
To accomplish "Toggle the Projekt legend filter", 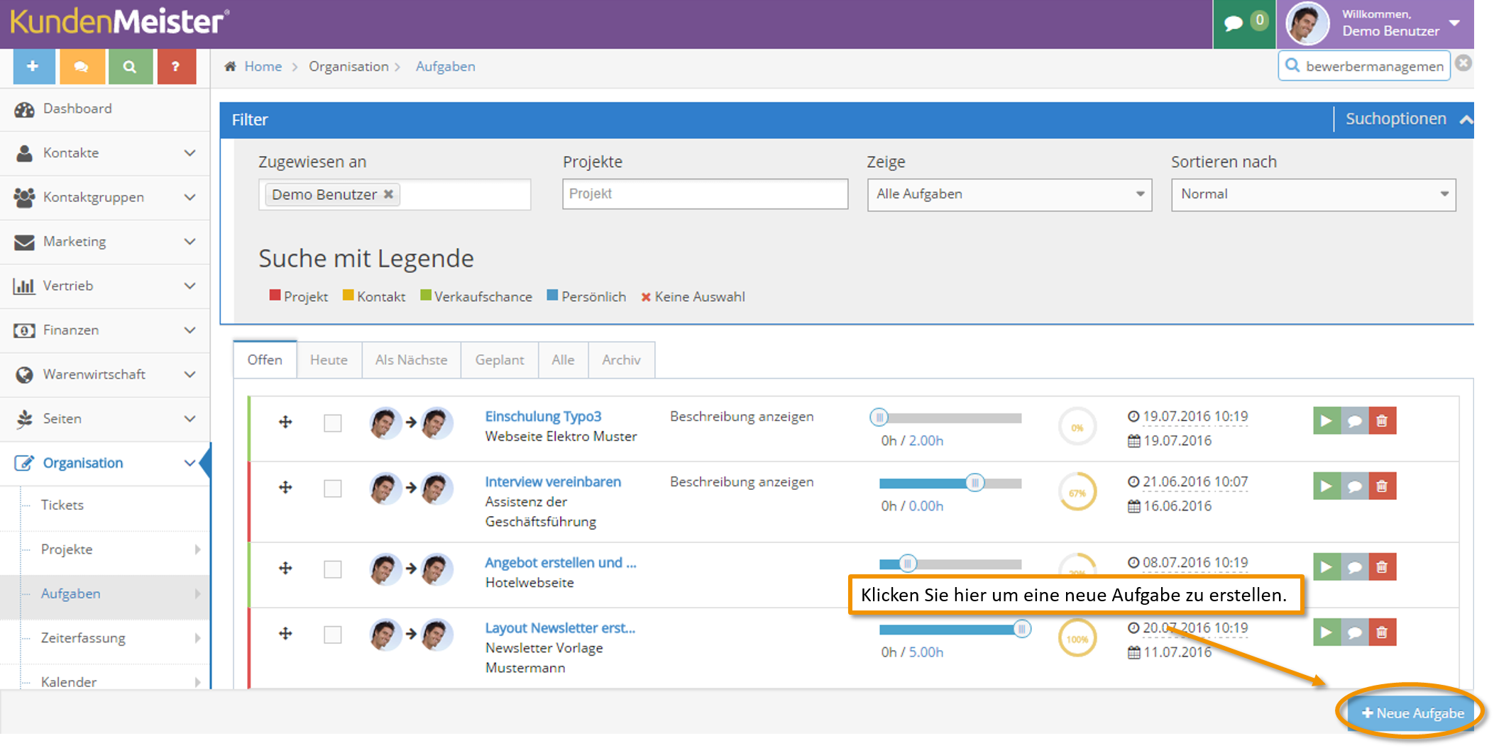I will (x=298, y=296).
